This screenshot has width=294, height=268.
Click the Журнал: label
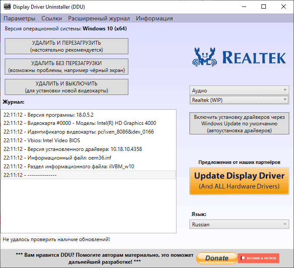[13, 102]
